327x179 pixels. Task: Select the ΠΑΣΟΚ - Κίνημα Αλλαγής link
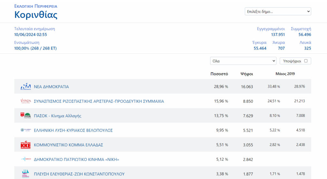(57, 116)
